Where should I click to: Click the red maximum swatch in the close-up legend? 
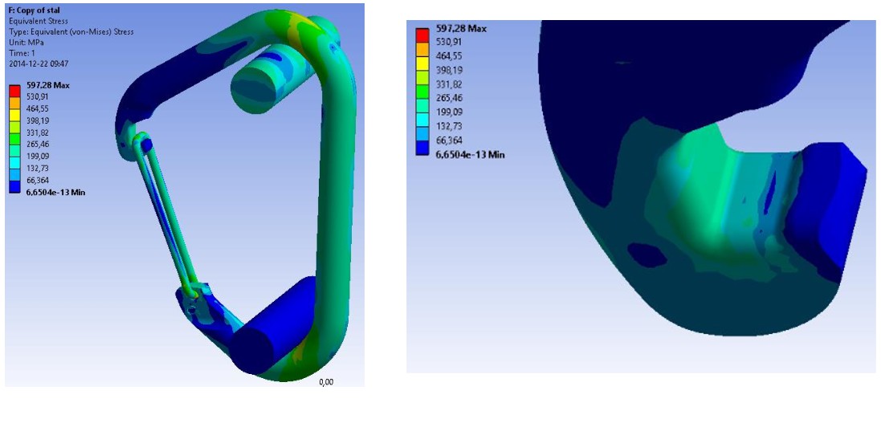421,32
